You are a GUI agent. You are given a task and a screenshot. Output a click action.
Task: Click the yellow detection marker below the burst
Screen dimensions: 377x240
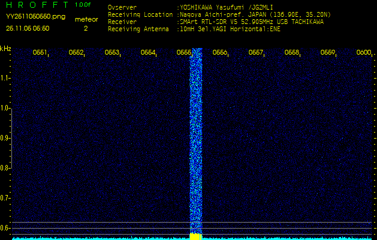tap(195, 236)
